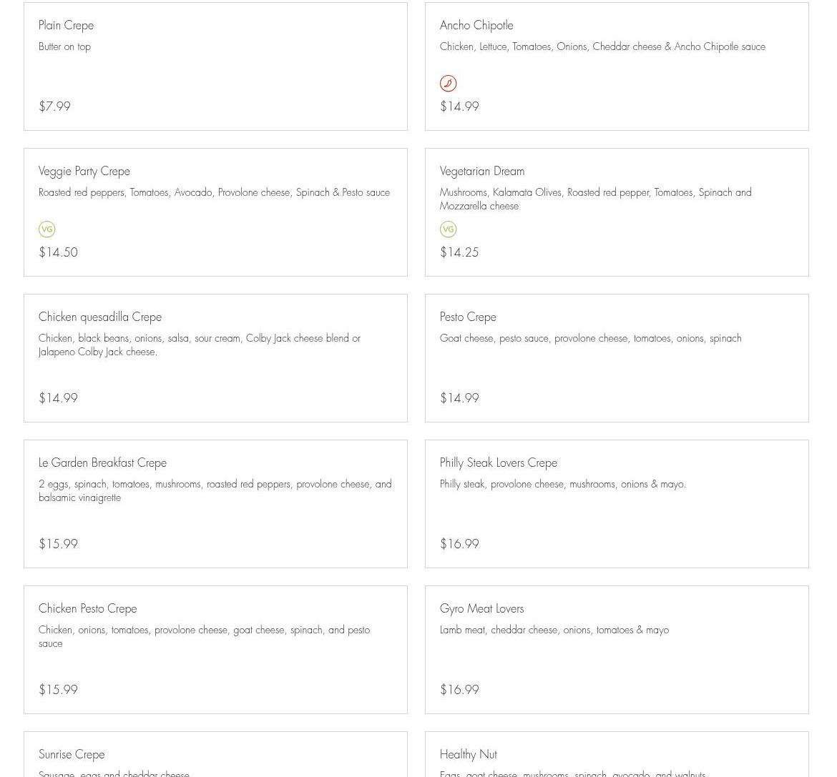Click the Gyro Meat Lovers ingredients description
The width and height of the screenshot is (837, 777).
(554, 630)
